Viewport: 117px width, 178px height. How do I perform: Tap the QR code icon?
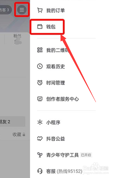coord(40,50)
